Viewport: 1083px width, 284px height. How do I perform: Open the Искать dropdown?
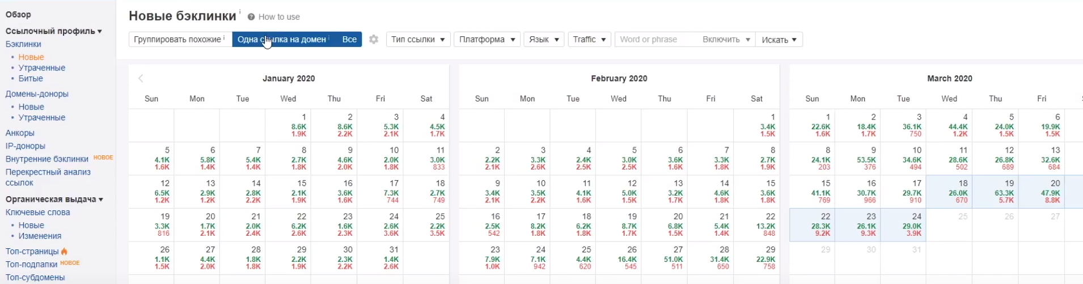tap(779, 40)
